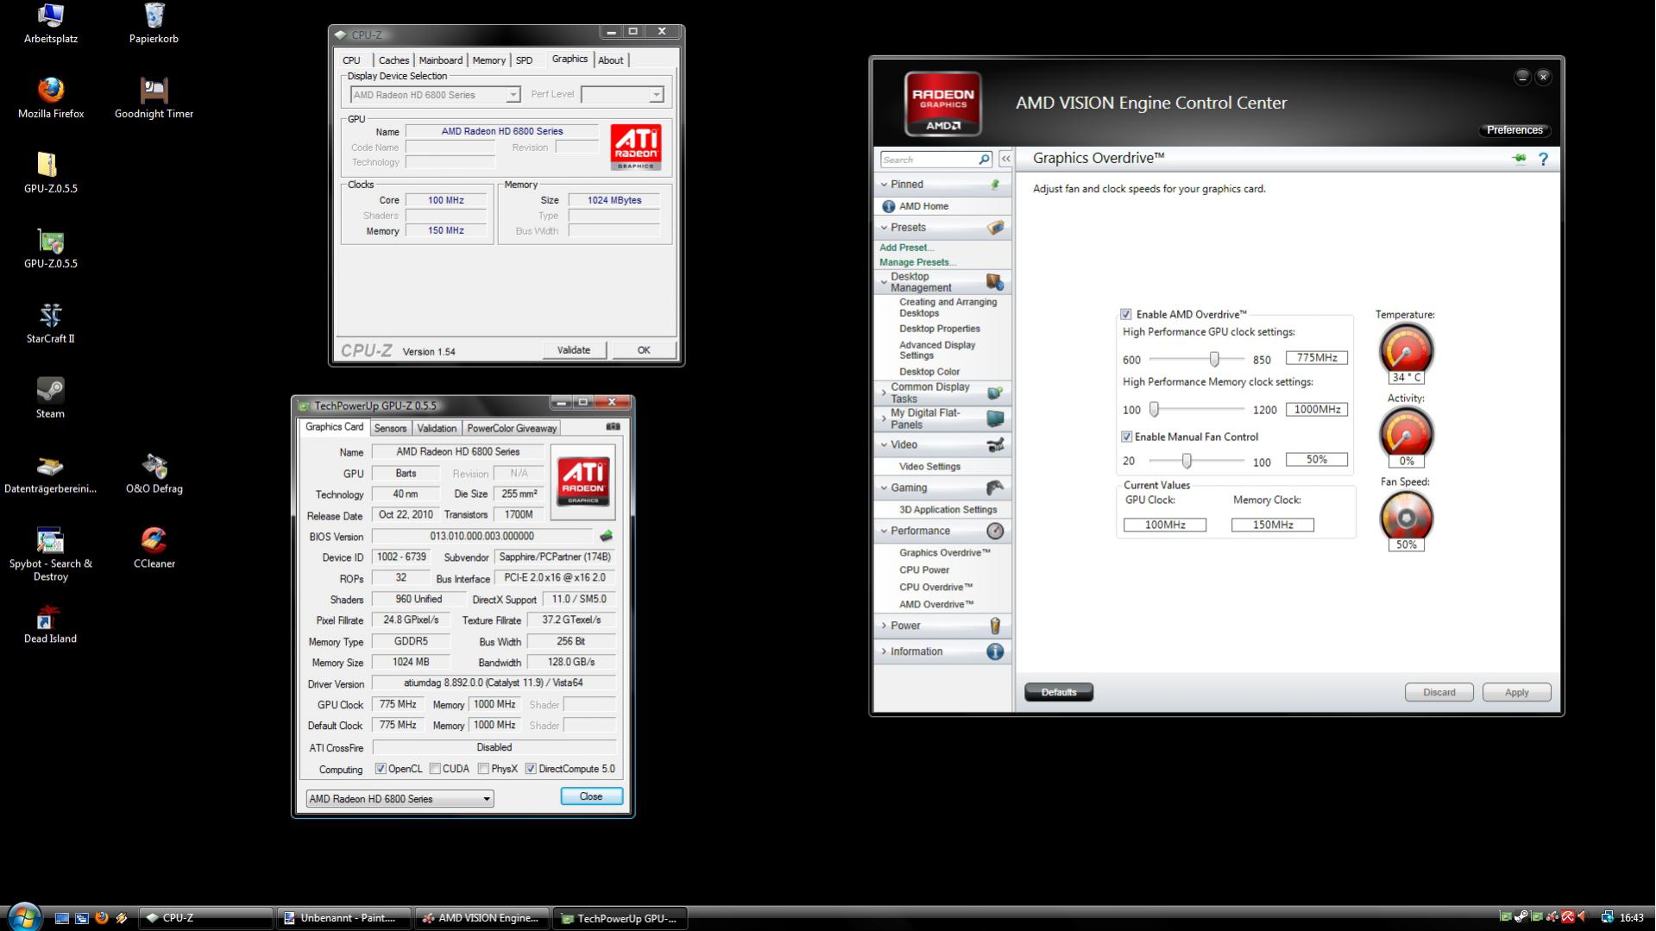The width and height of the screenshot is (1656, 931).
Task: Adjust the GPU clock slider handle
Action: coord(1214,359)
